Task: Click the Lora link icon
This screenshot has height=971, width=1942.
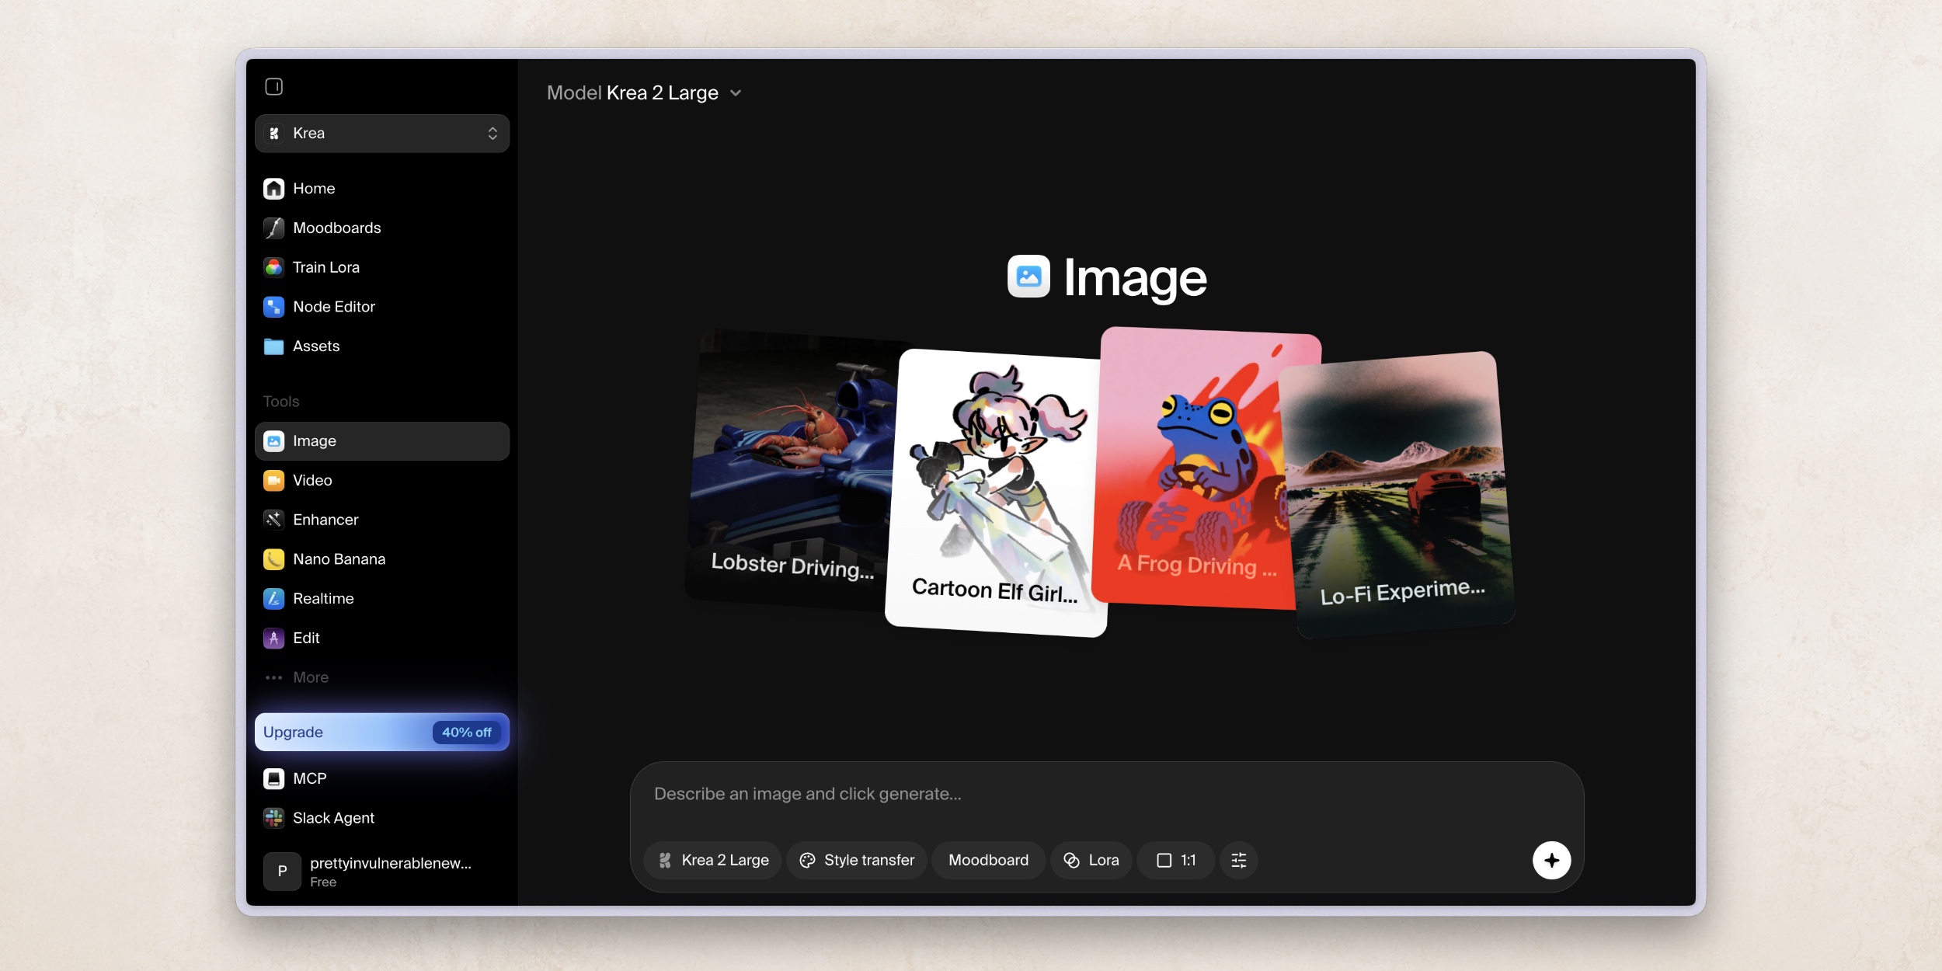Action: [1071, 861]
